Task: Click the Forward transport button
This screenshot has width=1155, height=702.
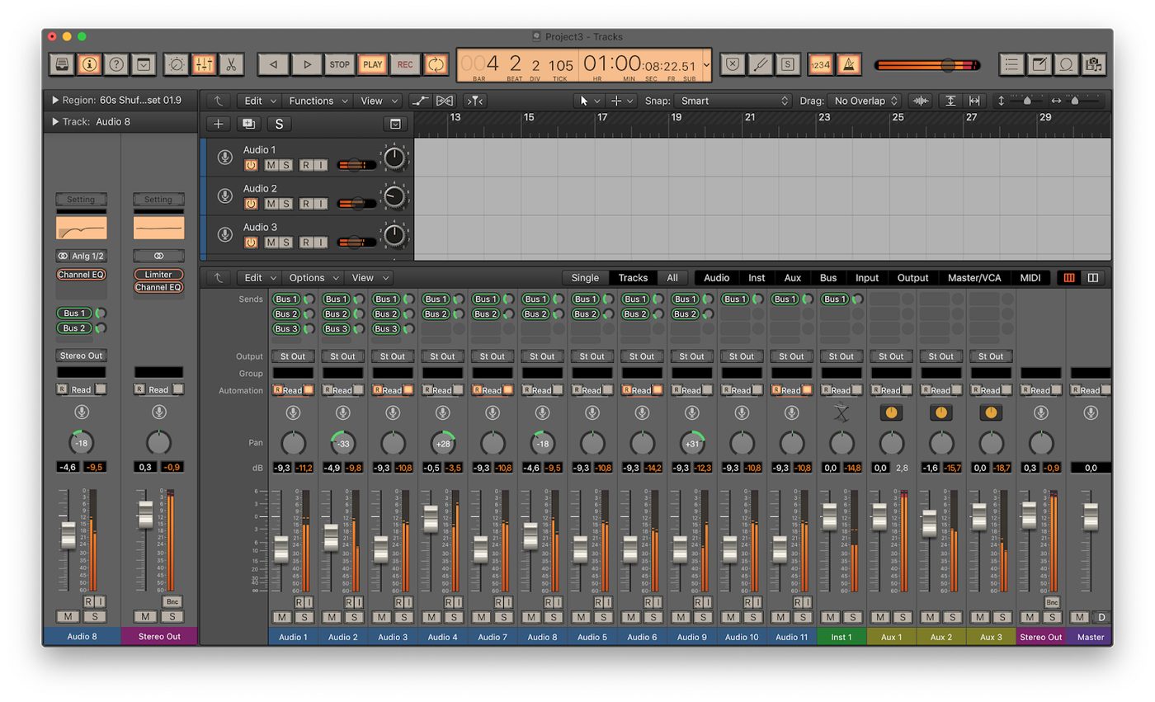Action: [307, 64]
